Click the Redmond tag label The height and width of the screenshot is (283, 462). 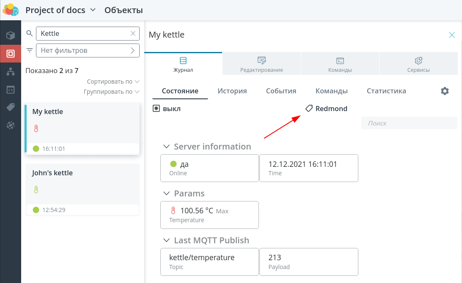tap(331, 109)
